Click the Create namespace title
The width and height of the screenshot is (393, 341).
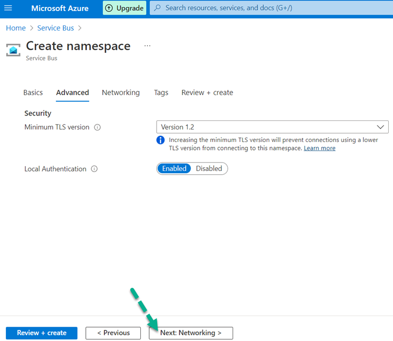pos(78,46)
